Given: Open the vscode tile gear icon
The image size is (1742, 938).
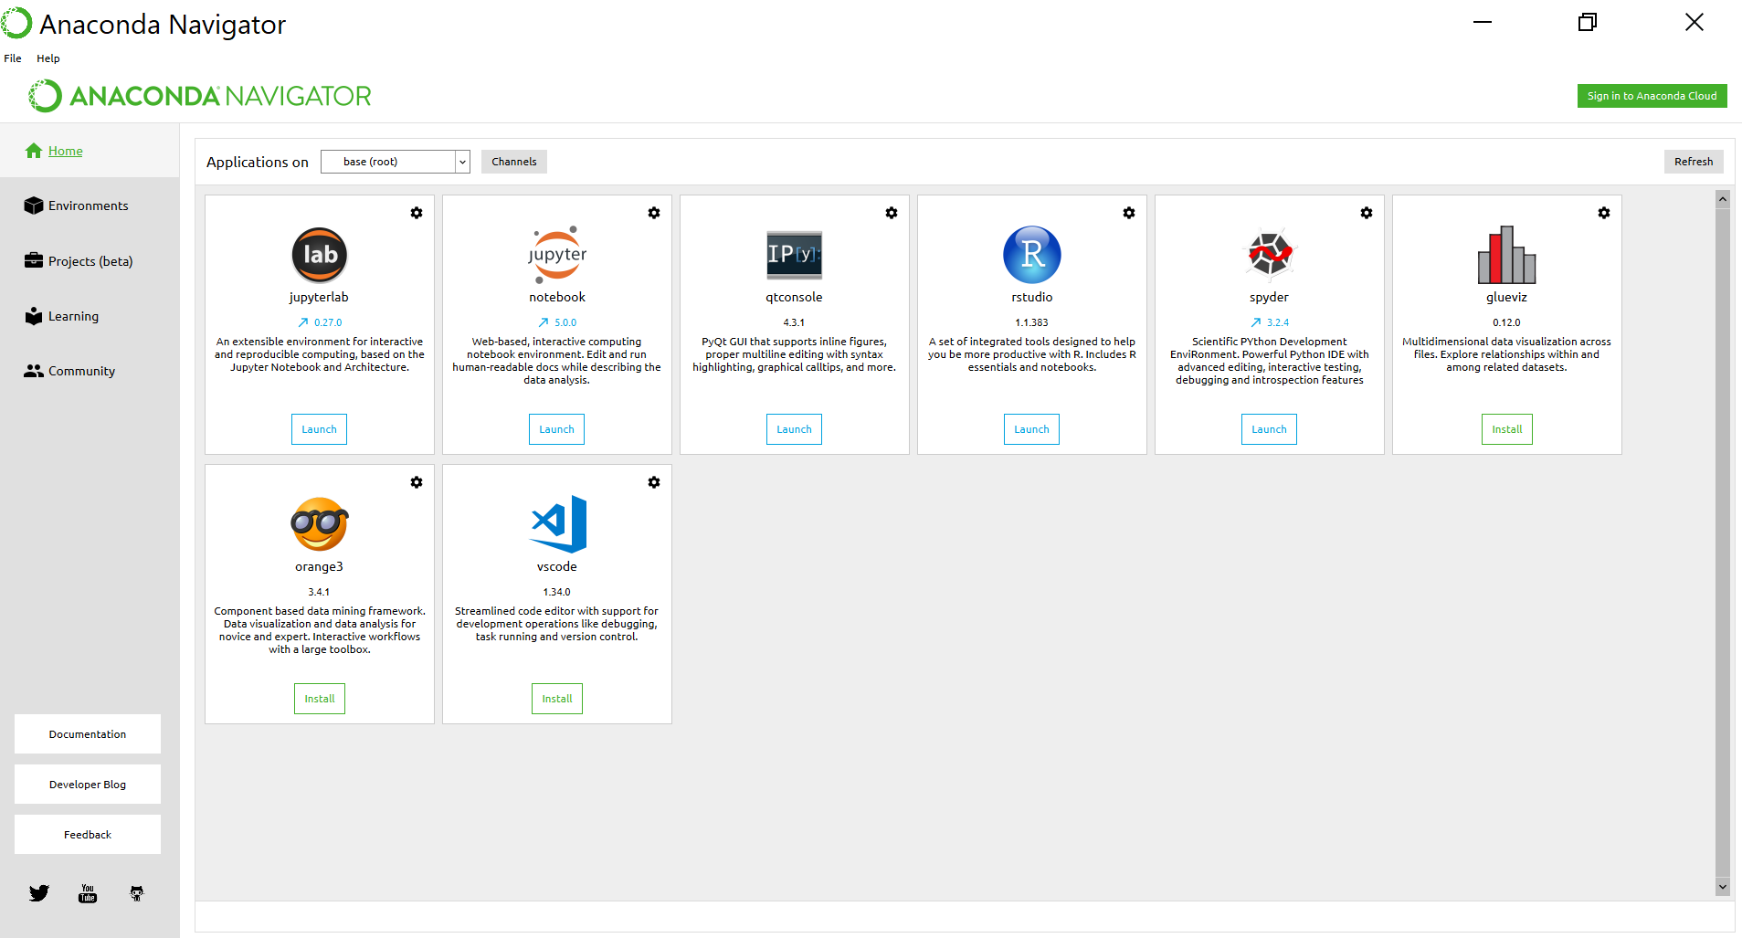Looking at the screenshot, I should coord(654,482).
